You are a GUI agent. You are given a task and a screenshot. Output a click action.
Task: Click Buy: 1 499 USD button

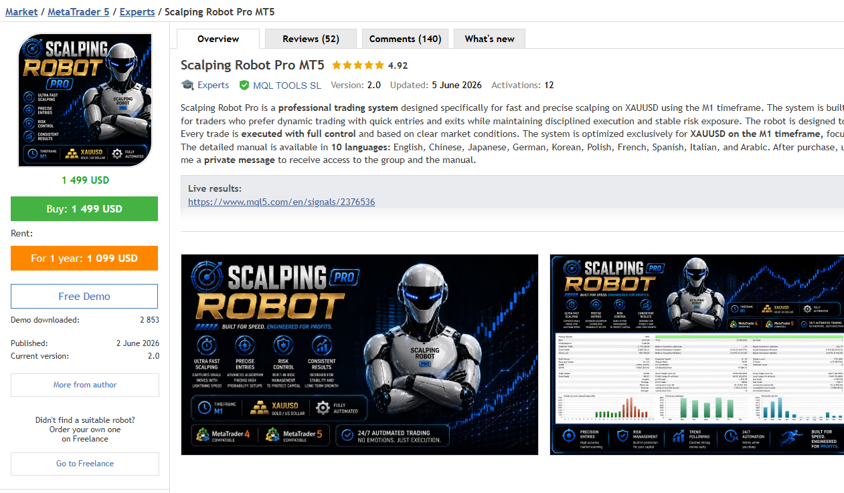tap(84, 208)
